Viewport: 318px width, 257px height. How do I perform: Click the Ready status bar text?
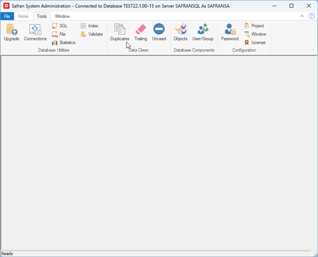7,254
